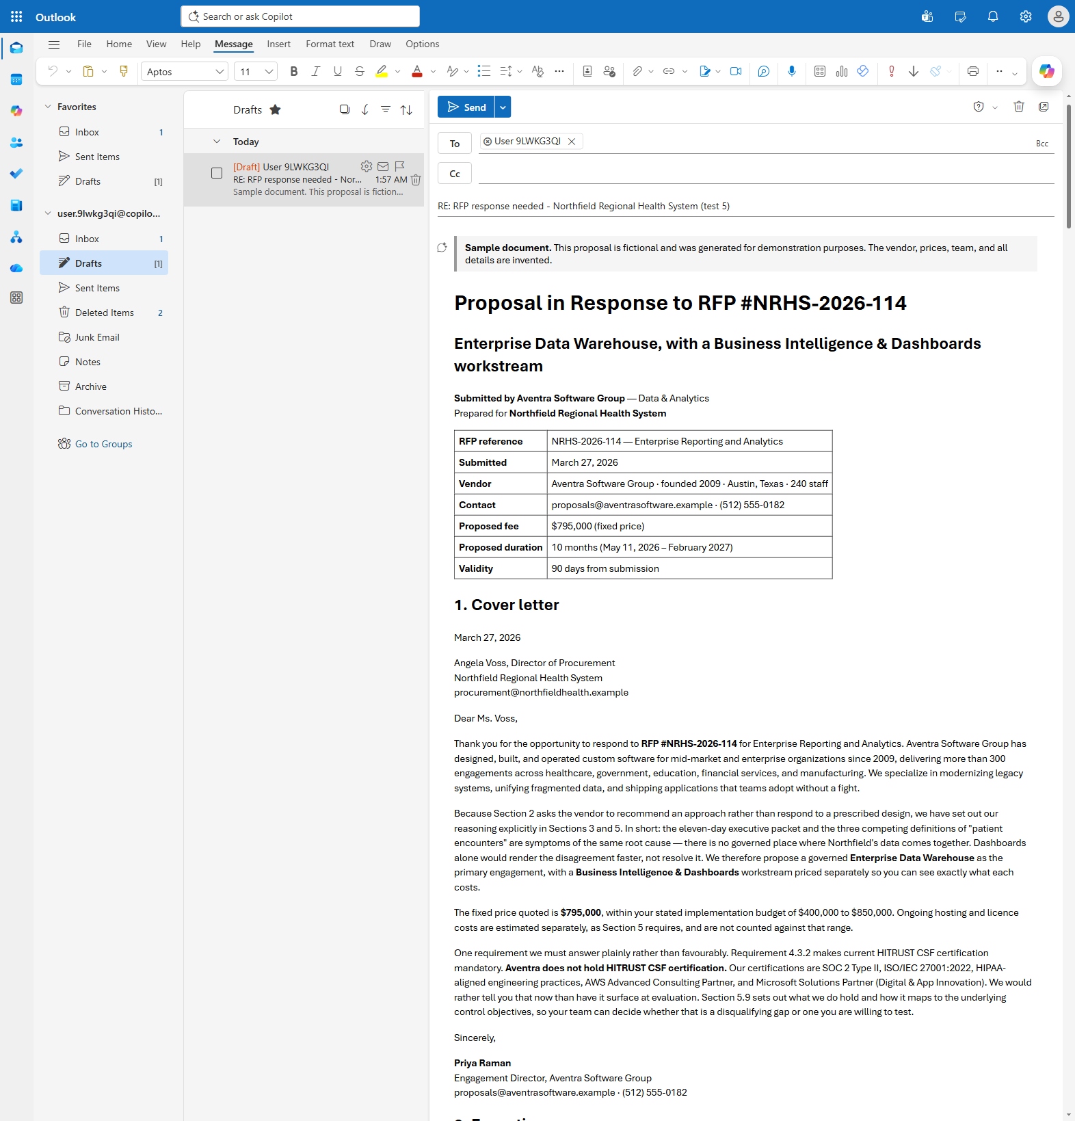Open the Deleted Items folder
The height and width of the screenshot is (1121, 1075).
[104, 313]
